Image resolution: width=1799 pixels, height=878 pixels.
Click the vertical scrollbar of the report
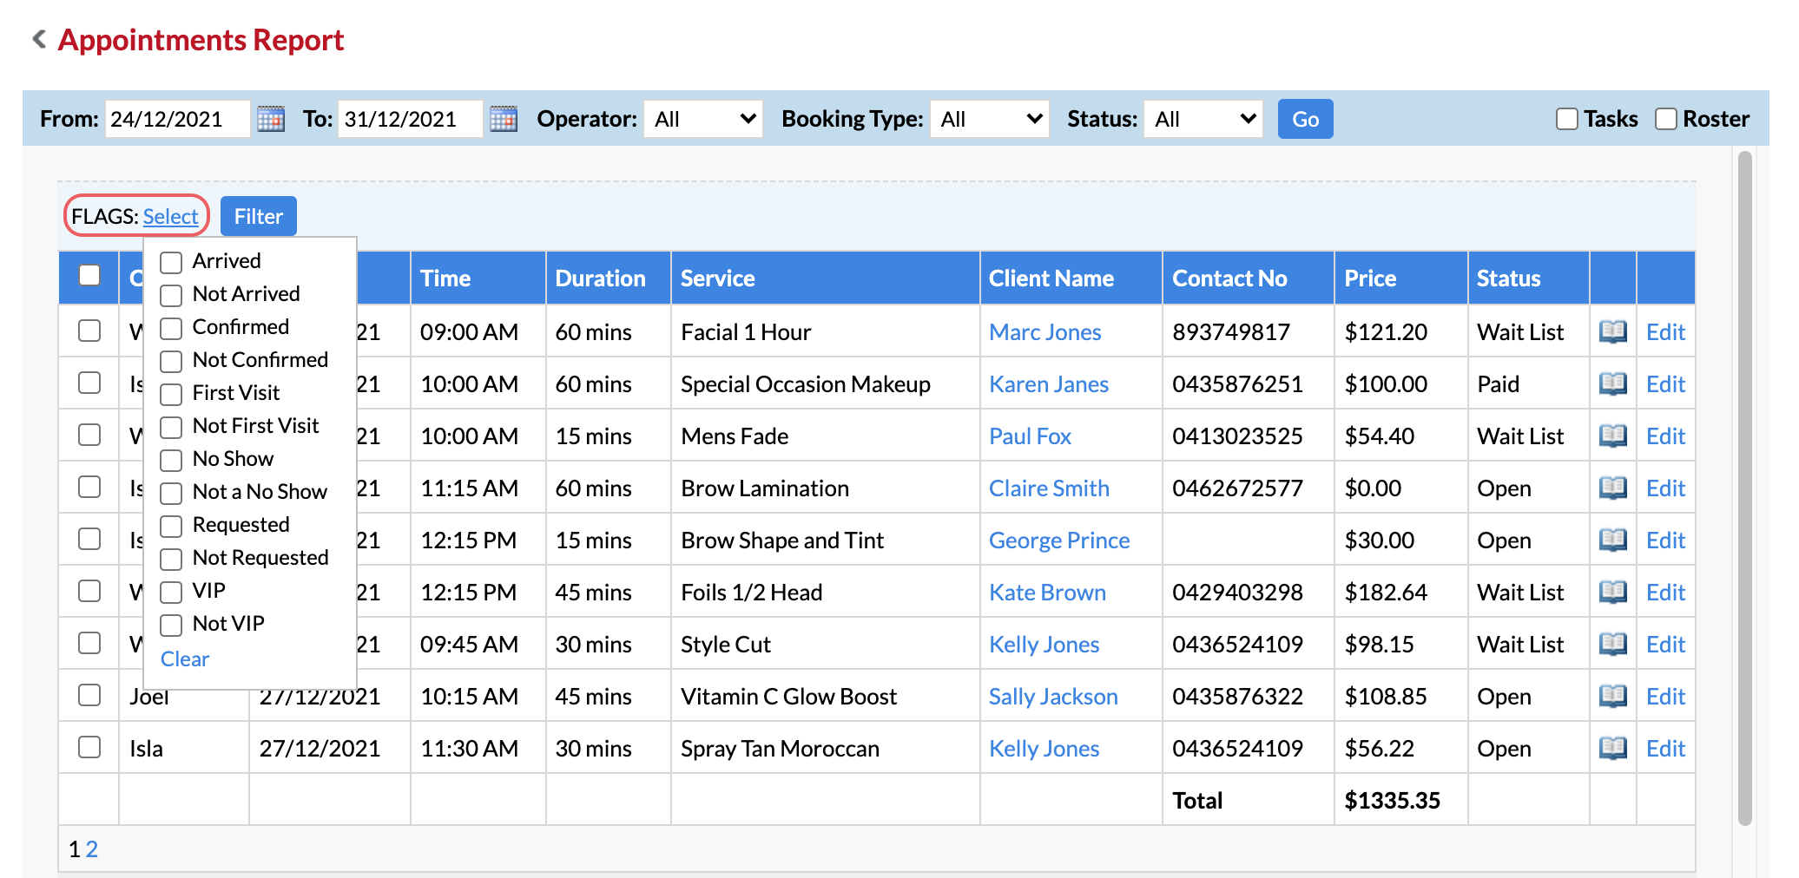1745,488
